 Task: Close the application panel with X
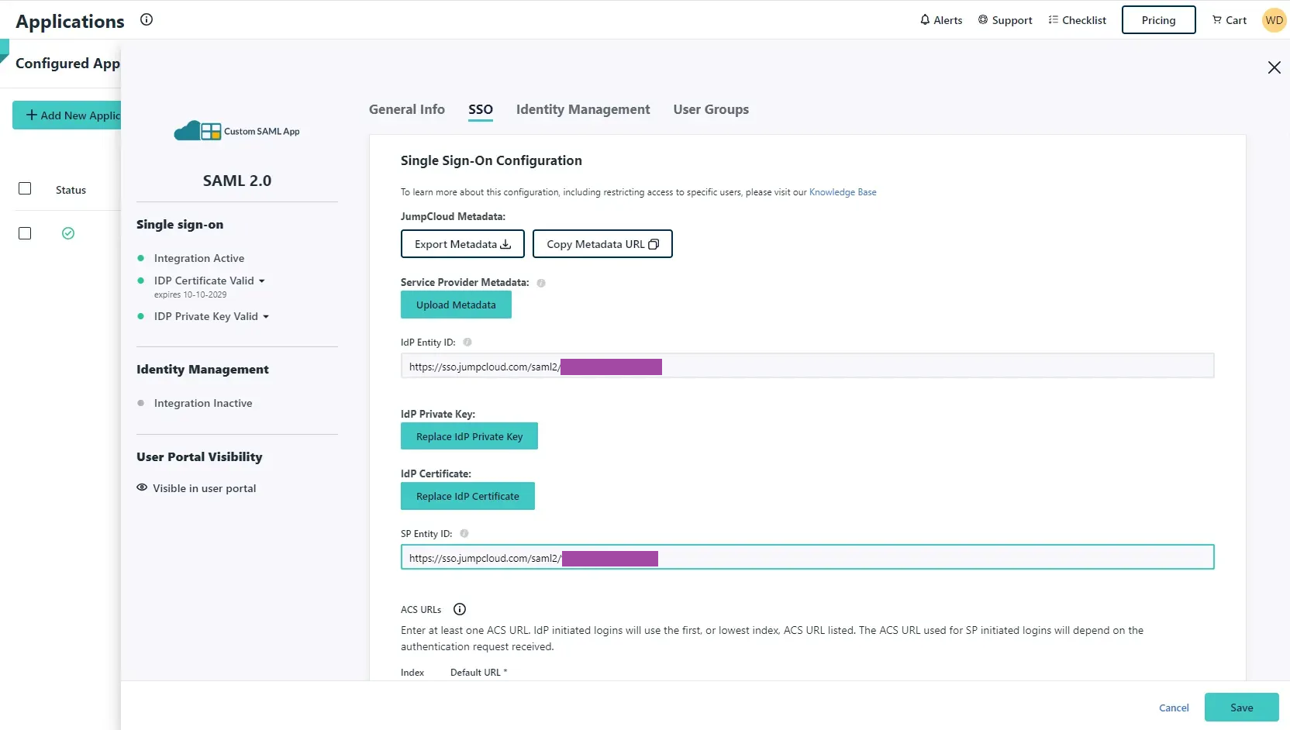pyautogui.click(x=1274, y=67)
